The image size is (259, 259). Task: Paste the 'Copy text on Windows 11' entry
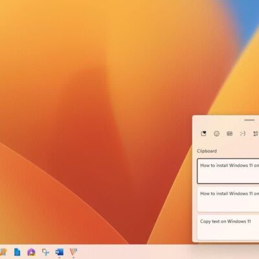pyautogui.click(x=228, y=227)
